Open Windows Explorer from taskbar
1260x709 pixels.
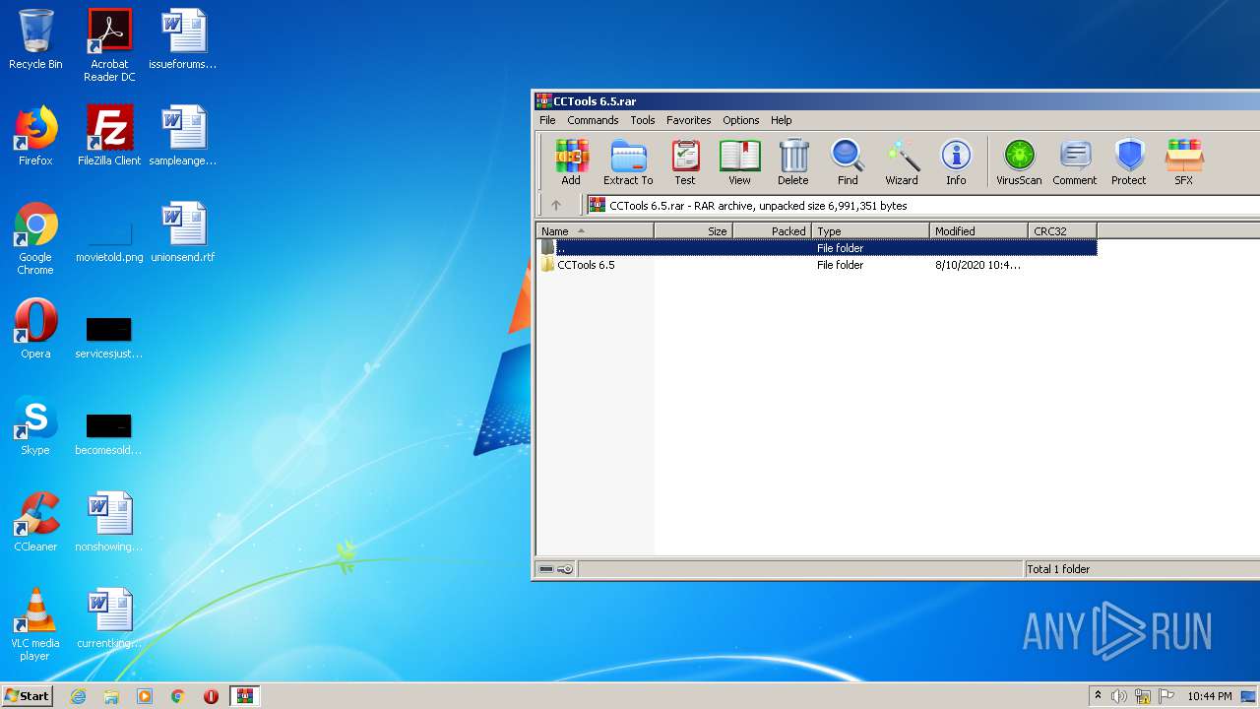click(111, 696)
